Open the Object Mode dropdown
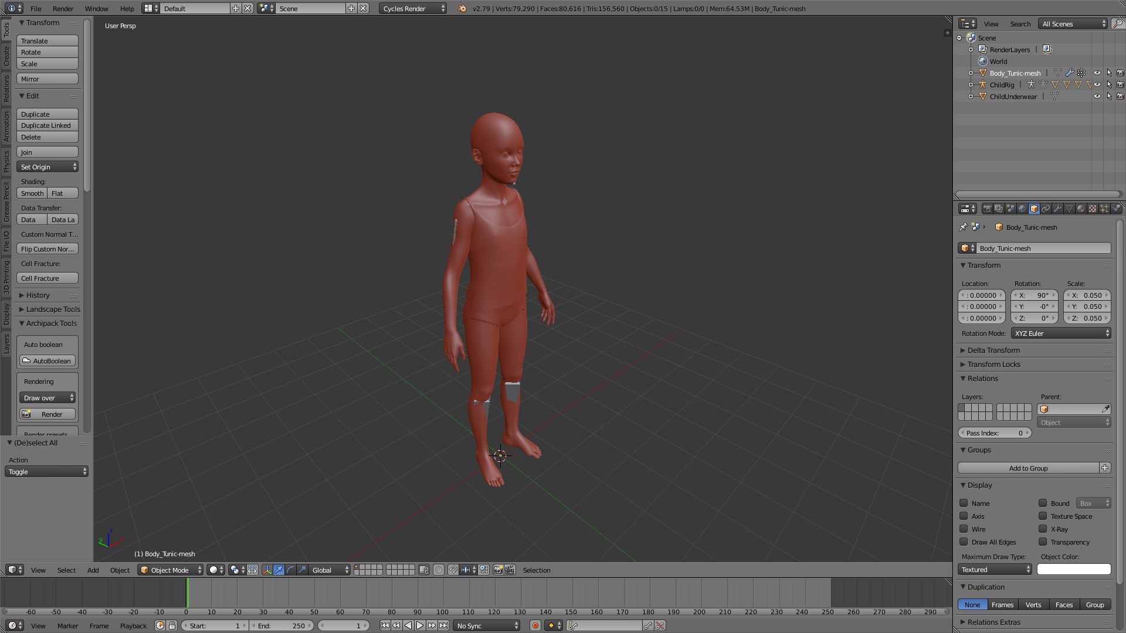Image resolution: width=1126 pixels, height=633 pixels. point(171,570)
